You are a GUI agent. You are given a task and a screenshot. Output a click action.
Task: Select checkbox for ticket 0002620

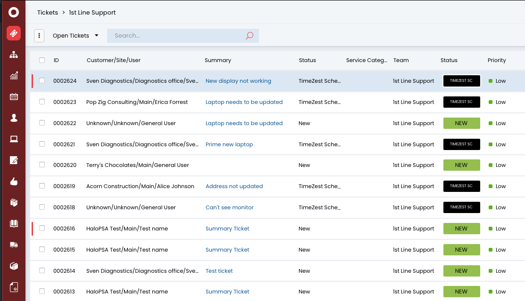pos(42,165)
